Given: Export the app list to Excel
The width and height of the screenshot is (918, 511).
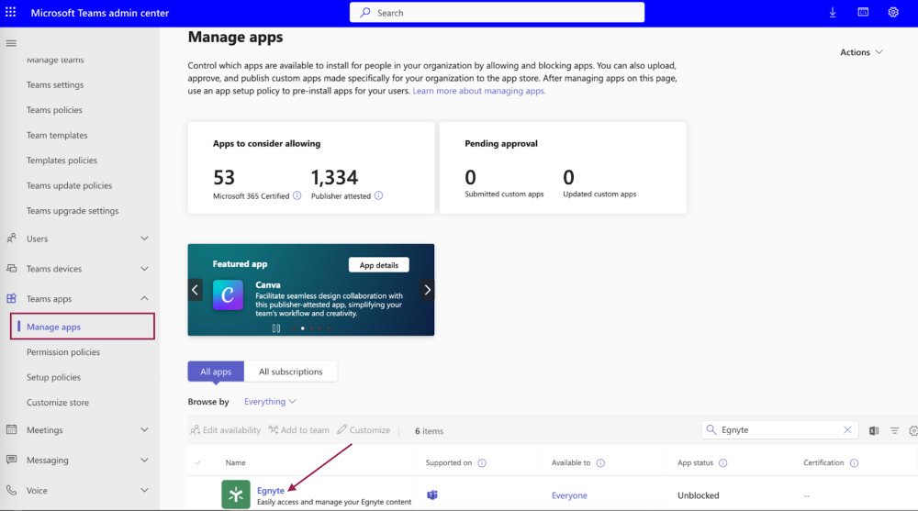Looking at the screenshot, I should point(874,431).
